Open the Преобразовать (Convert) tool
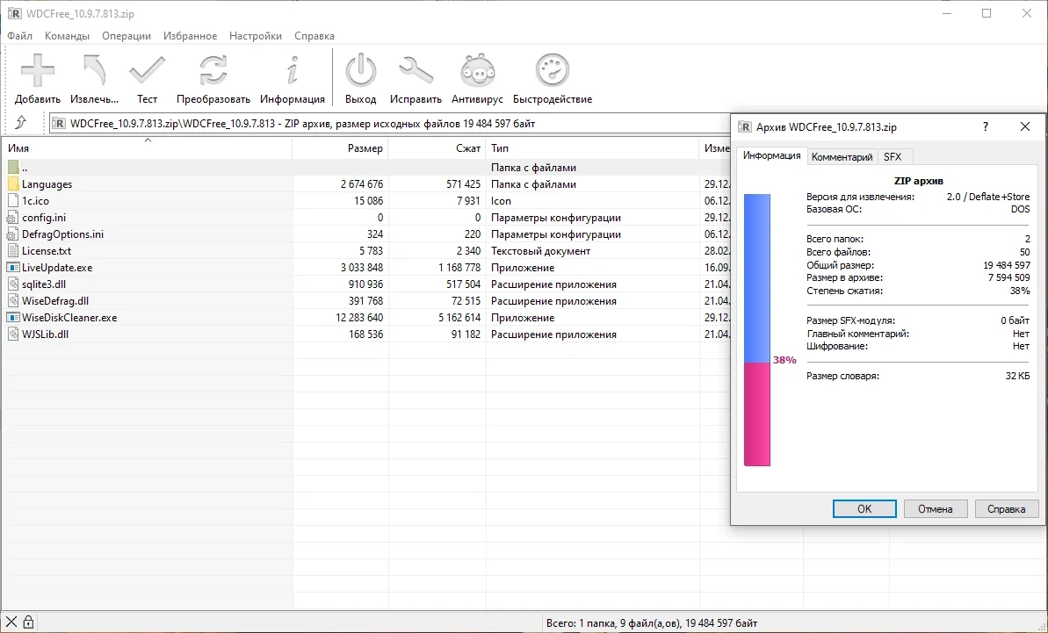1048x633 pixels. click(213, 70)
